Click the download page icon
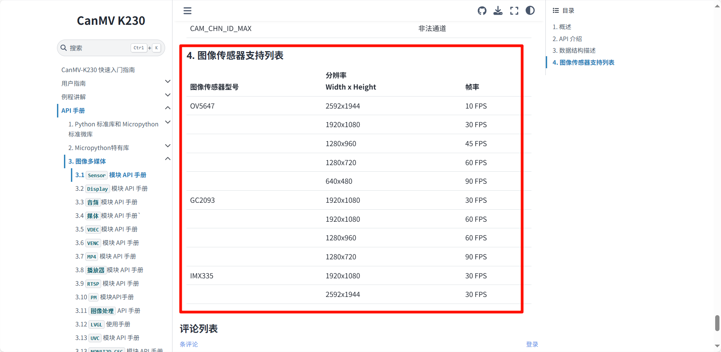This screenshot has height=352, width=721. (x=498, y=11)
